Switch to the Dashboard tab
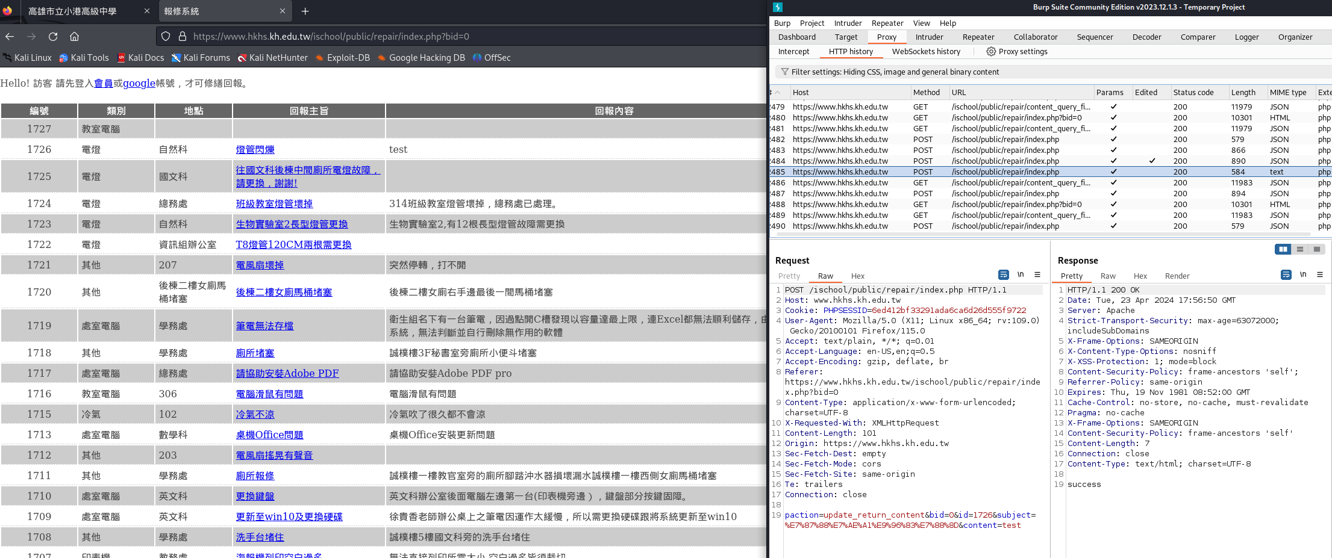Viewport: 1332px width, 558px height. (796, 37)
